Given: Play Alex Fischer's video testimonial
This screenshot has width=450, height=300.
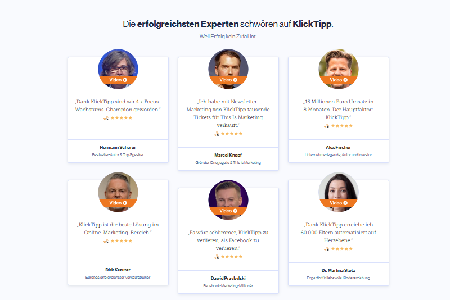Looking at the screenshot, I should 339,80.
